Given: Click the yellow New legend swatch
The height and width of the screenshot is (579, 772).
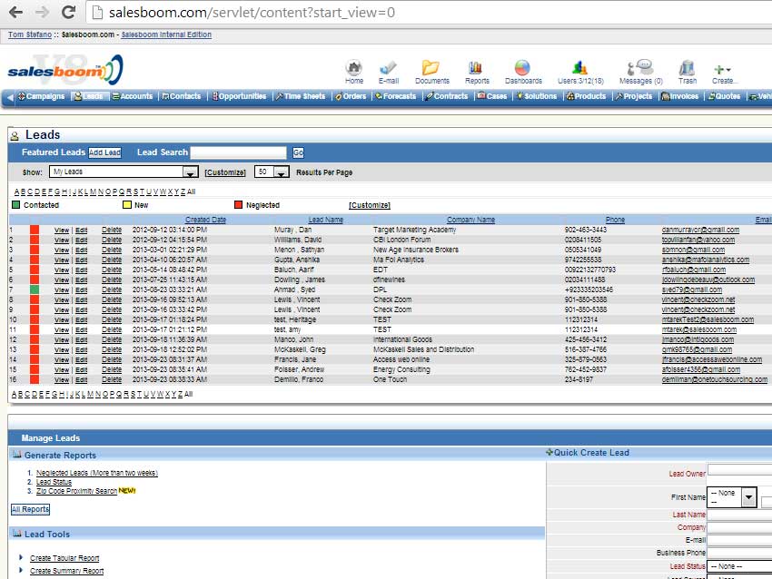Looking at the screenshot, I should pyautogui.click(x=127, y=204).
